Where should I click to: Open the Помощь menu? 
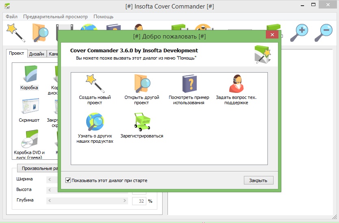point(103,17)
